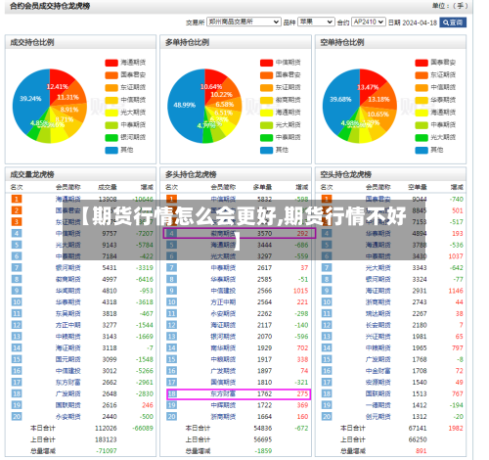489x460 pixels.
Task: Click rank 20 badge in 空头持仓龙虎榜 table
Action: tap(327, 417)
